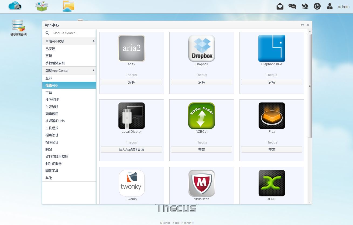Viewport: 353px width, 225px height.
Task: Click the app list vertical scrollbar
Action: [310, 86]
